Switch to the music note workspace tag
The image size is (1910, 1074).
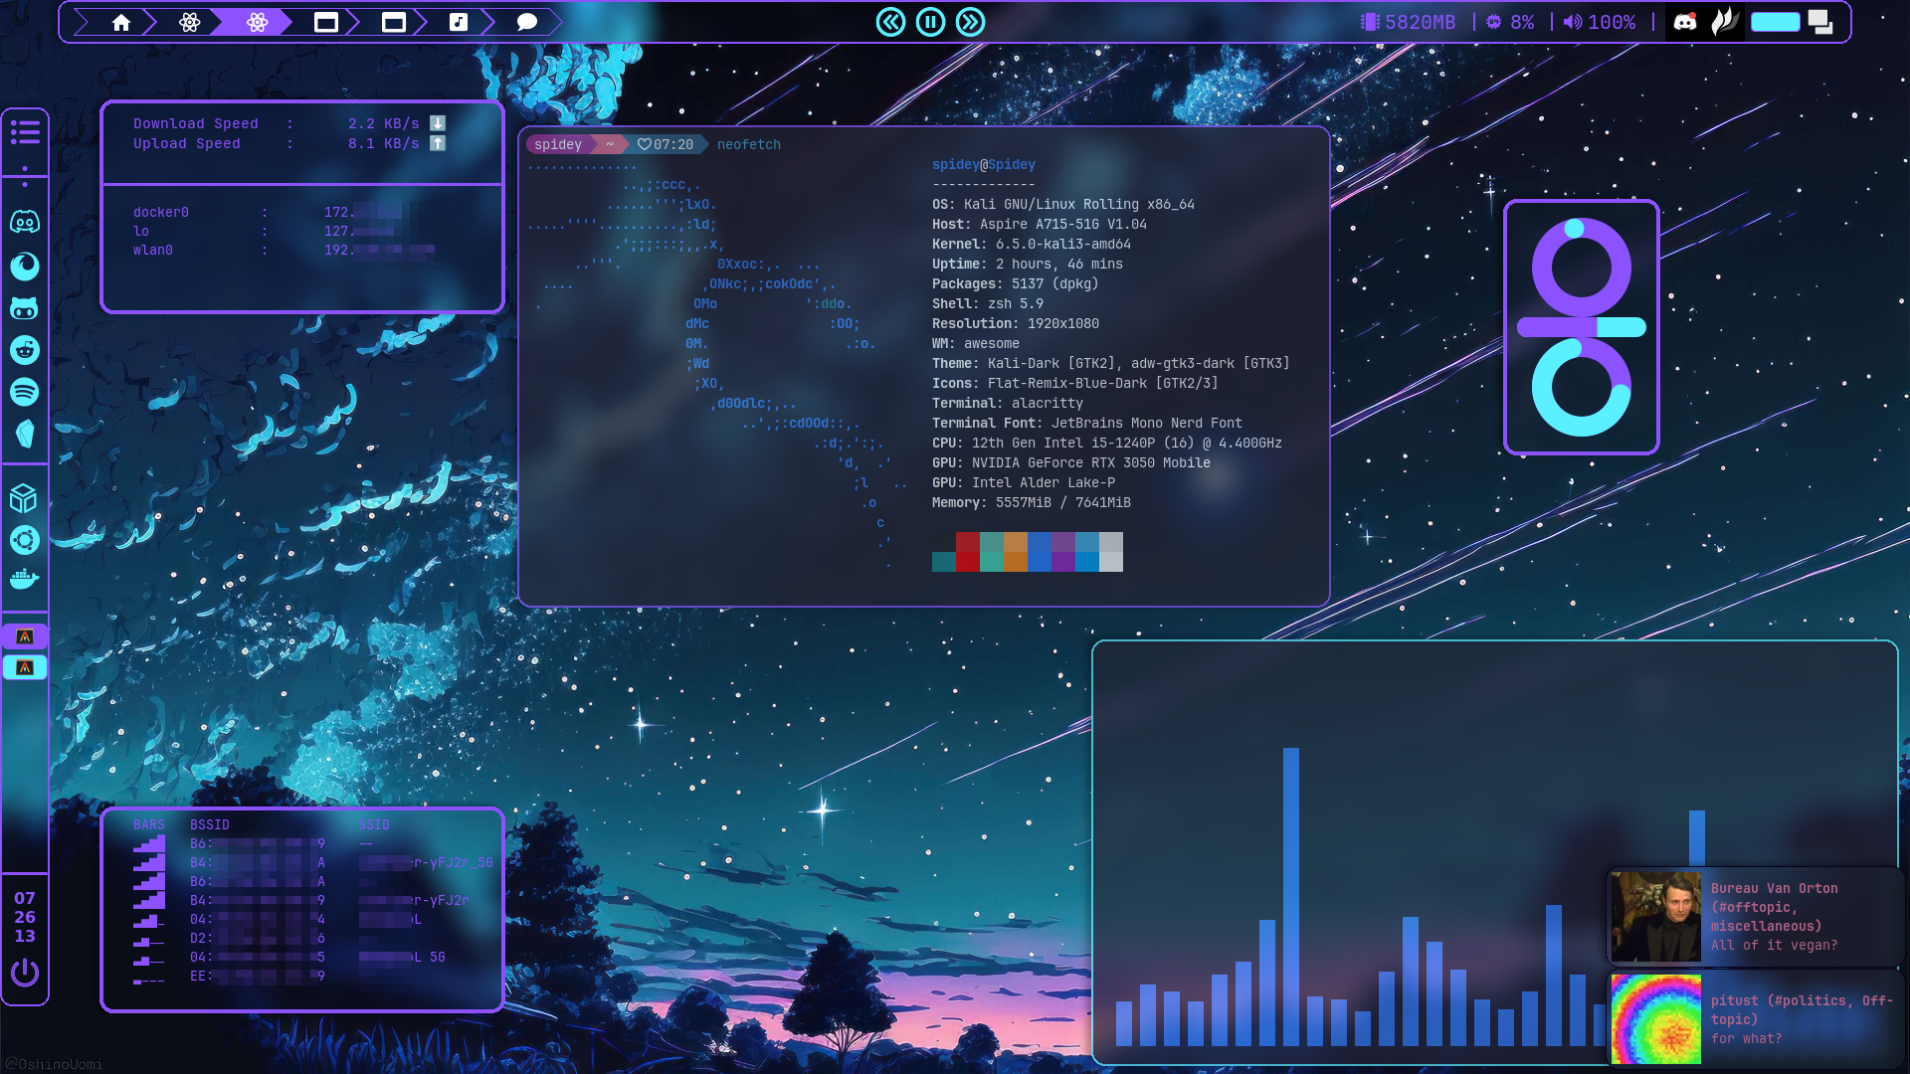coord(459,22)
